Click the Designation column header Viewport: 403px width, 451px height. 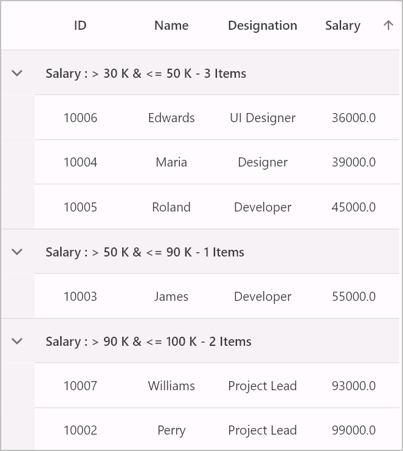[263, 26]
